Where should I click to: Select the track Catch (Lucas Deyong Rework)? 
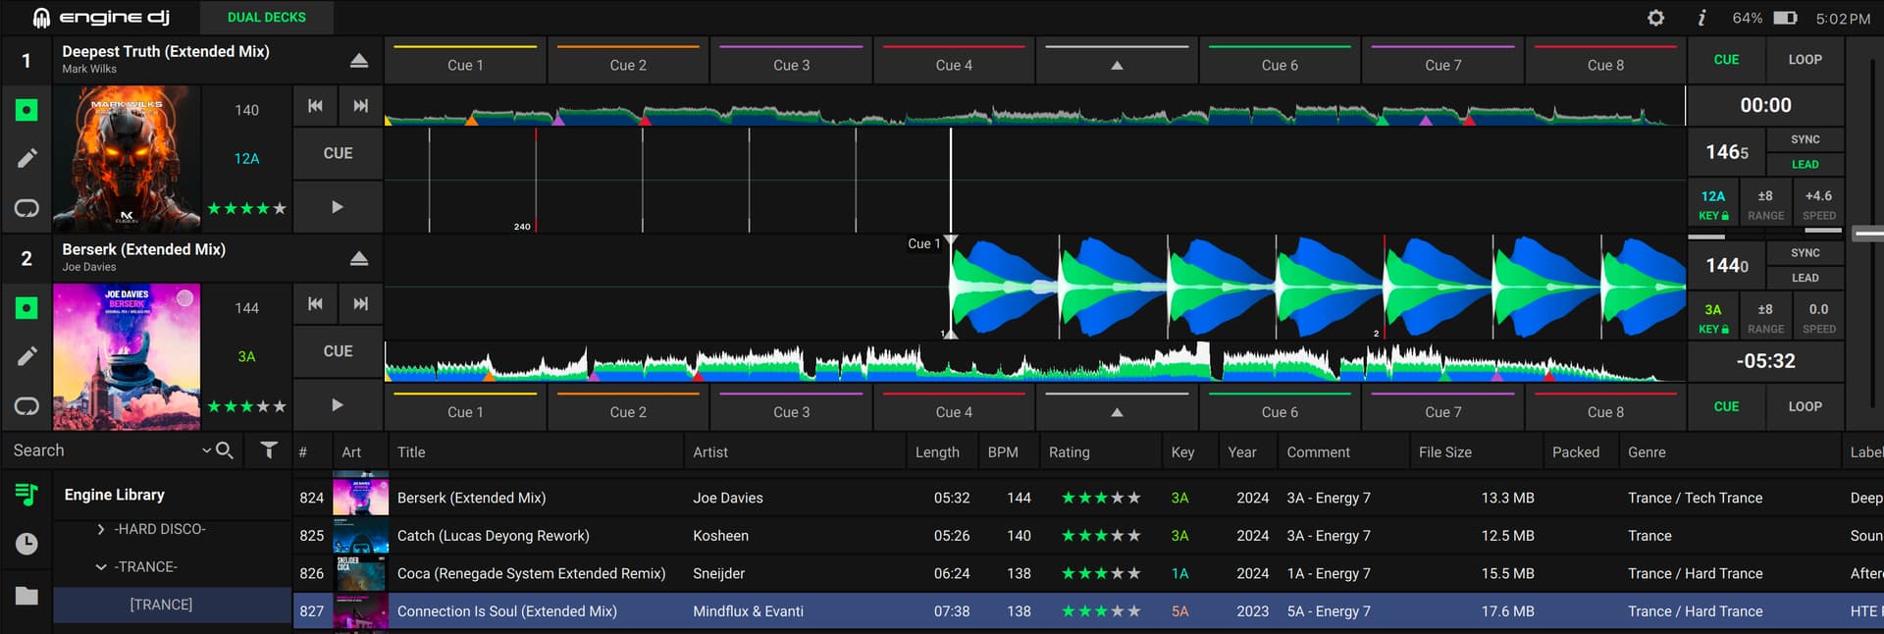coord(493,536)
